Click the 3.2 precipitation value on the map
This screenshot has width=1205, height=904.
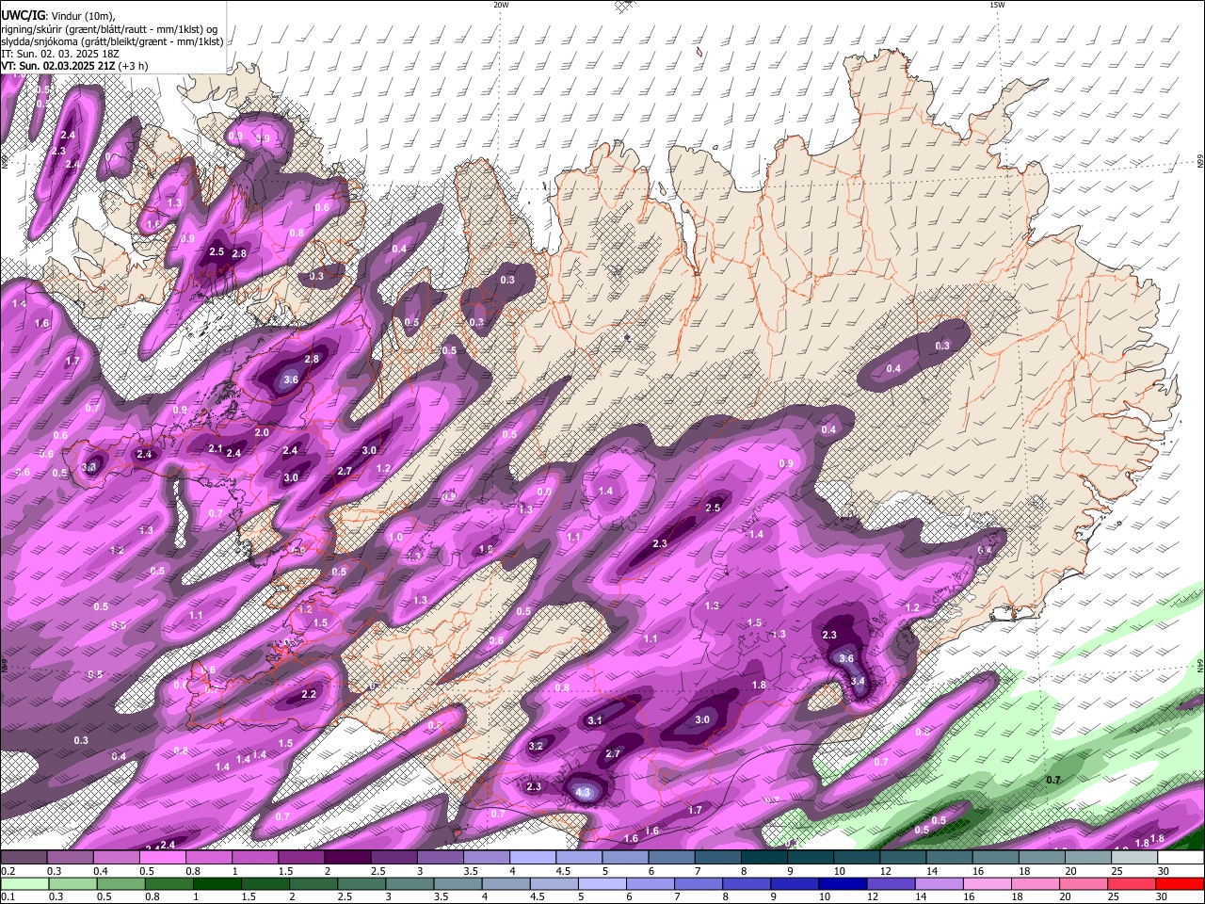pyautogui.click(x=537, y=746)
